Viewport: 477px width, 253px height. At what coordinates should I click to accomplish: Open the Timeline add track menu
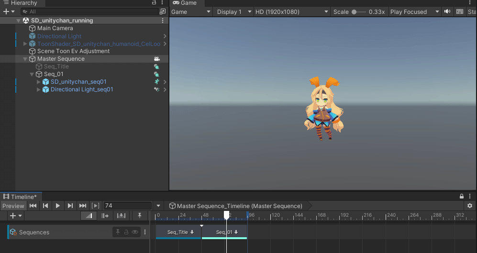(x=15, y=216)
